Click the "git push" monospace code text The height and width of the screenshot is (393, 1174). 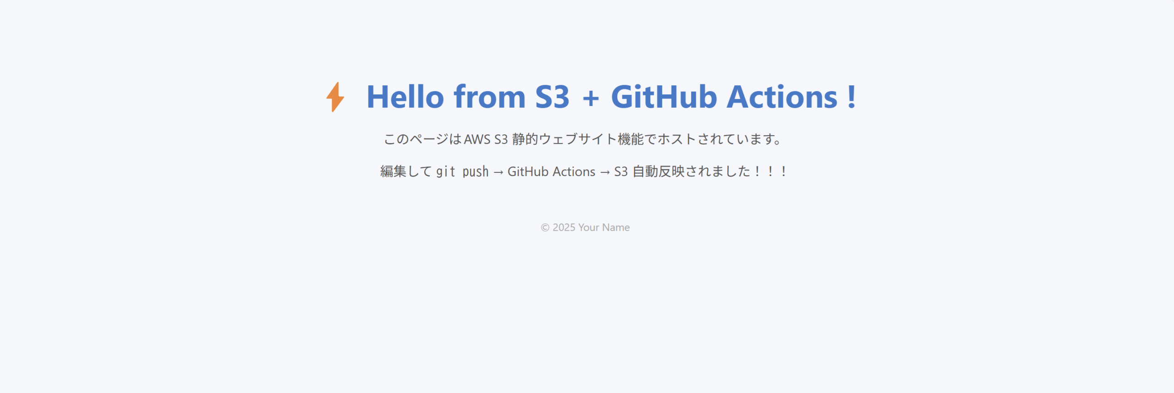[462, 172]
